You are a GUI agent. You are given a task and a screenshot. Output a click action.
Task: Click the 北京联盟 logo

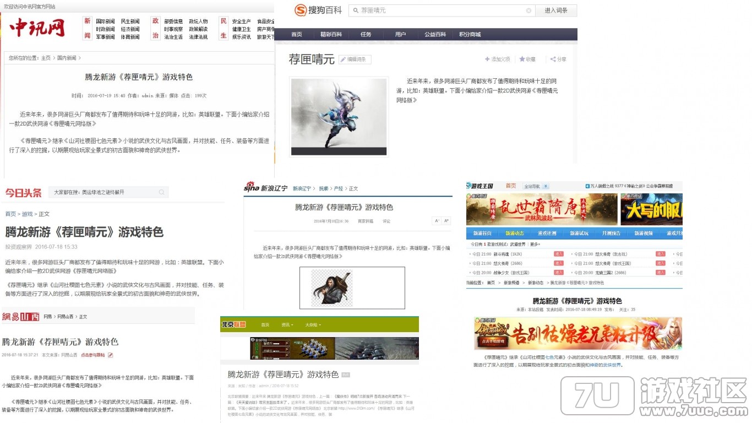coord(233,324)
